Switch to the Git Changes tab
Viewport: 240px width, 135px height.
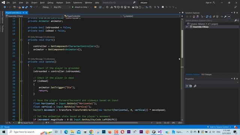click(207, 75)
